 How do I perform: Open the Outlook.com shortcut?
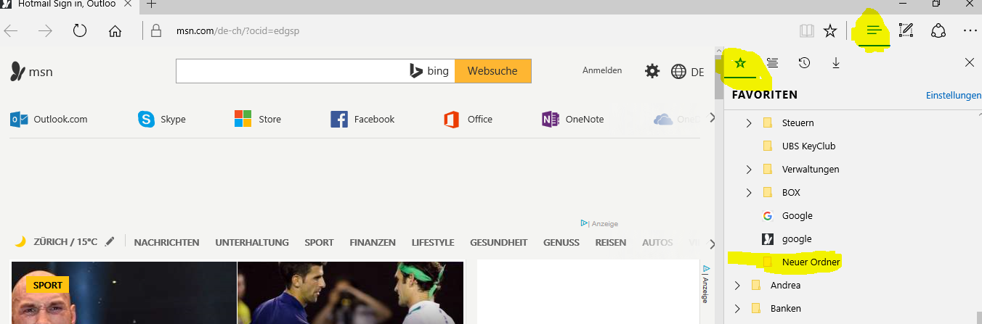tap(49, 119)
